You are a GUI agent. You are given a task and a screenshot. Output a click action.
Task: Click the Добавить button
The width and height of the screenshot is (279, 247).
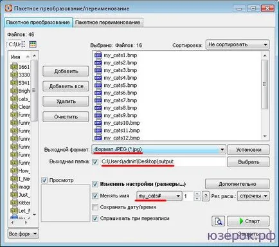[x=66, y=71]
